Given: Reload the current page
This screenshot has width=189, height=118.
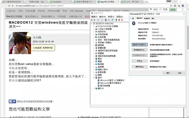Looking at the screenshot, I should (9, 6).
